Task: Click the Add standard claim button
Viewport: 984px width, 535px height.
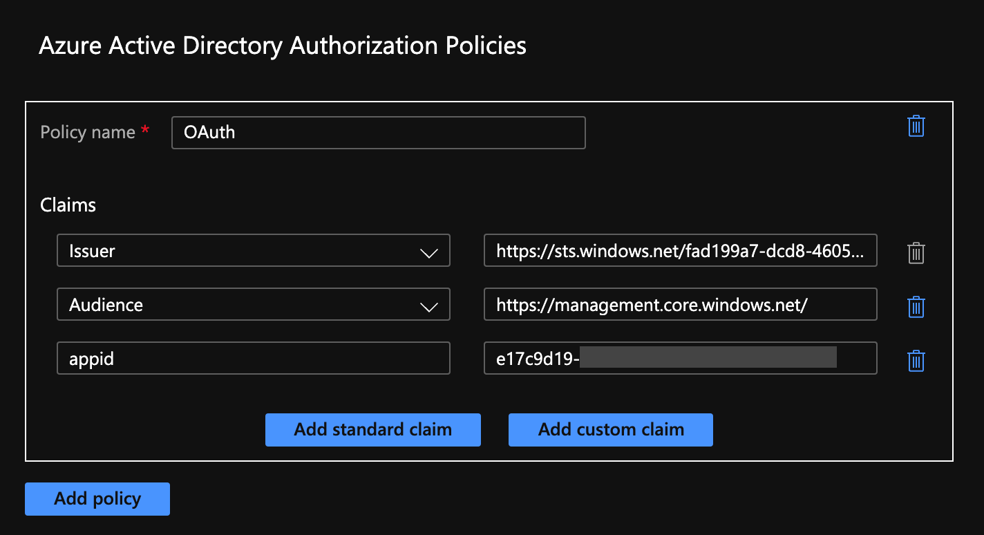Action: [x=372, y=429]
